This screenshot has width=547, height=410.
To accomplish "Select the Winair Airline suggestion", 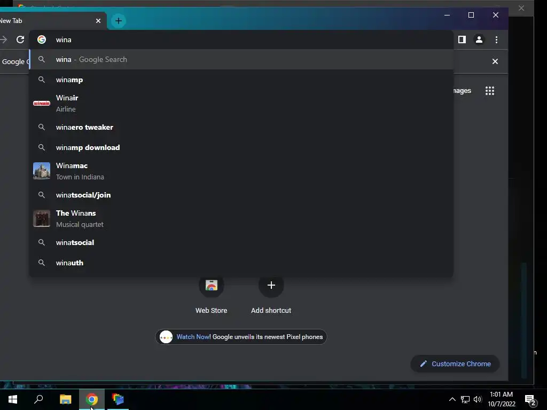I will coord(241,104).
